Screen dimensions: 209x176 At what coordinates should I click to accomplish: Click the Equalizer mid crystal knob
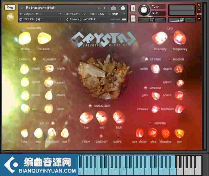101,117
